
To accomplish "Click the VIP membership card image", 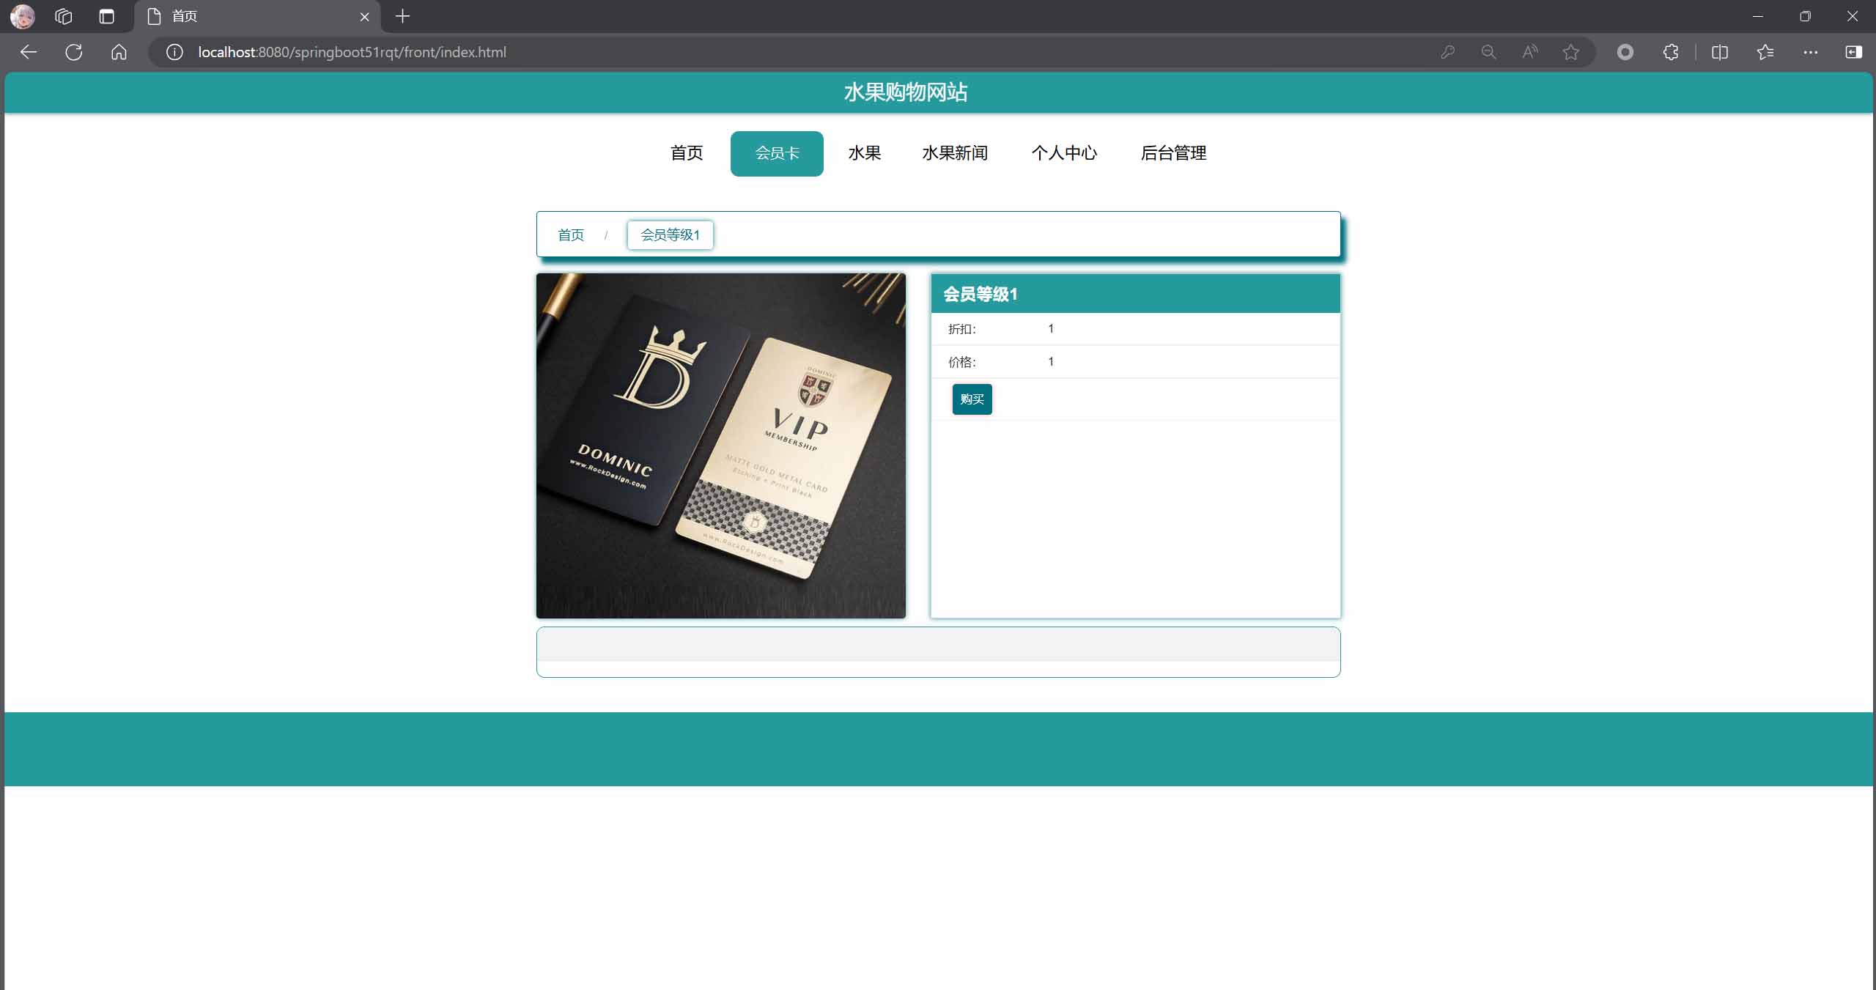I will point(721,446).
